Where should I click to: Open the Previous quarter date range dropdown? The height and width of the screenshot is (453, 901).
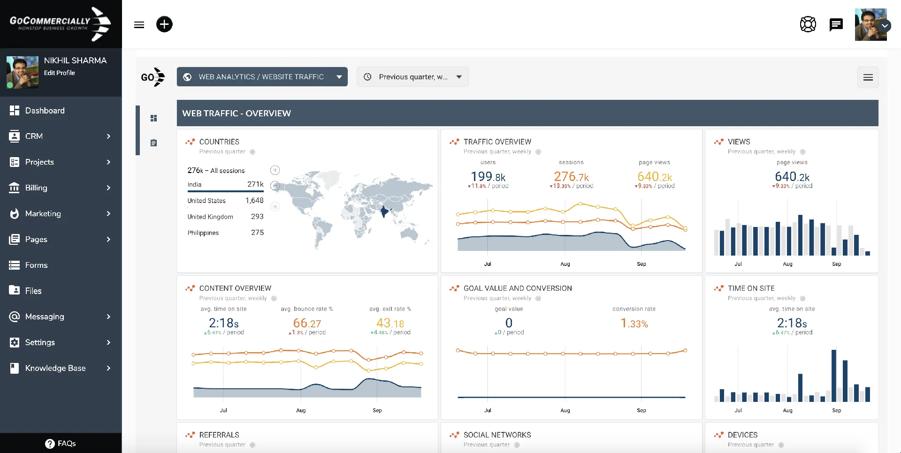[x=412, y=77]
